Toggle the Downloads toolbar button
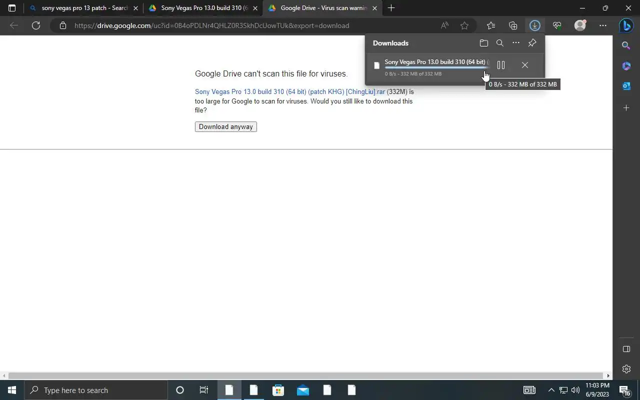 coord(534,25)
